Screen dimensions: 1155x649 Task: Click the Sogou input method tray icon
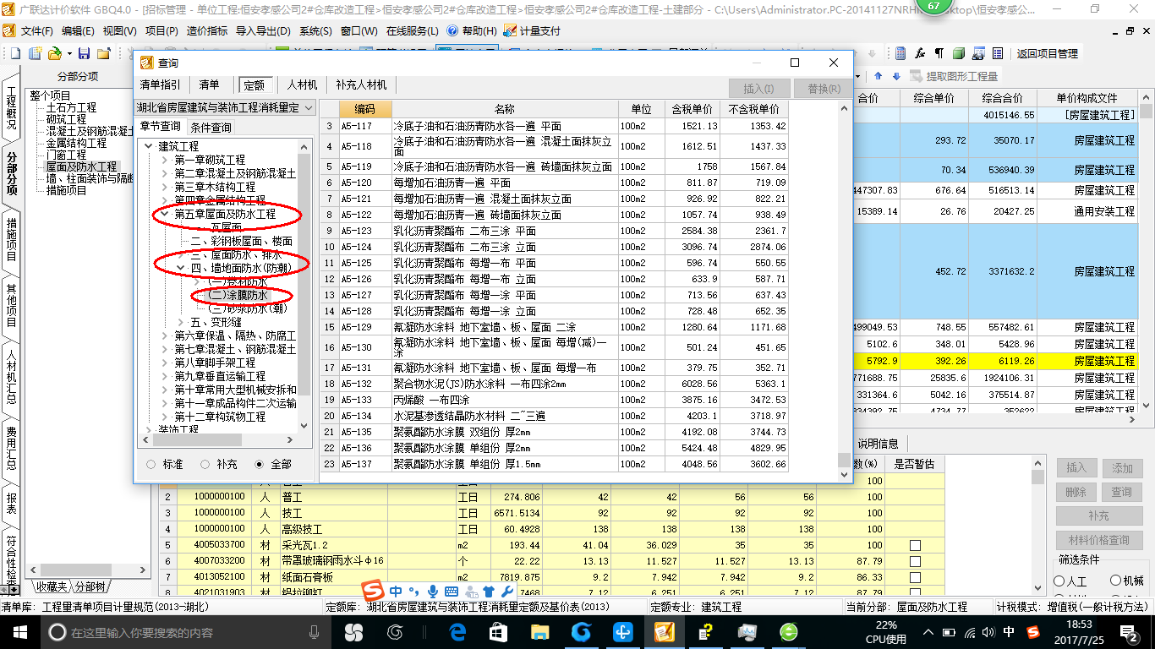(1033, 631)
